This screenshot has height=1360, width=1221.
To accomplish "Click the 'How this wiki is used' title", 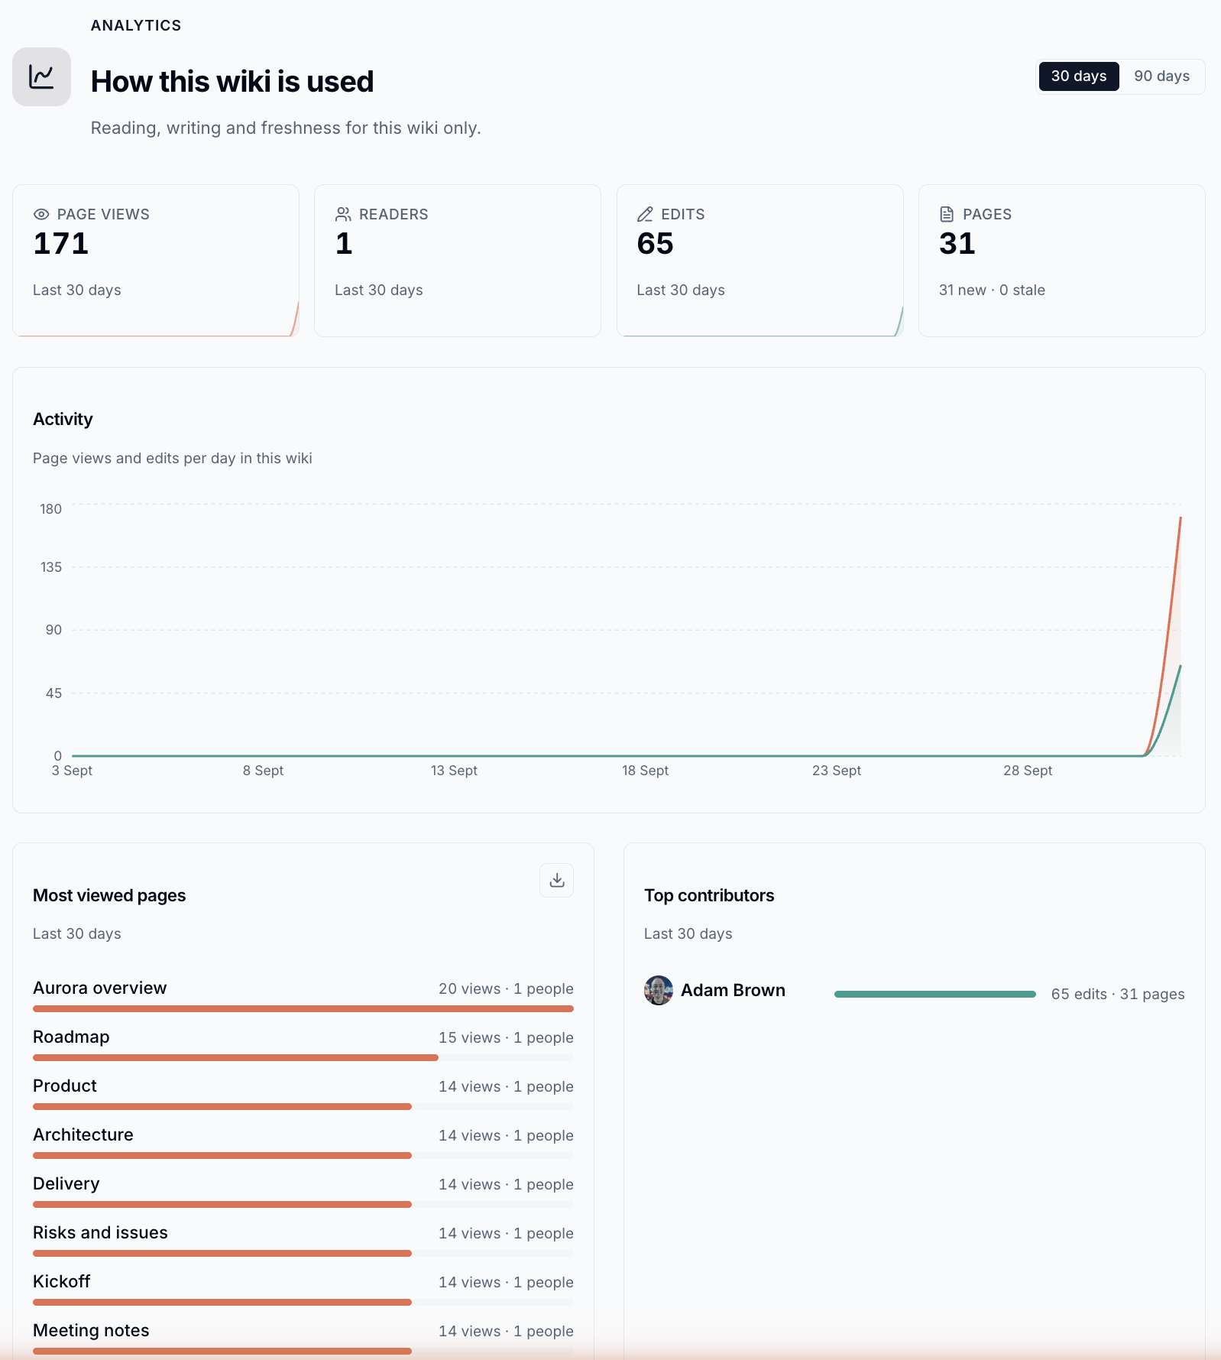I will pos(232,81).
